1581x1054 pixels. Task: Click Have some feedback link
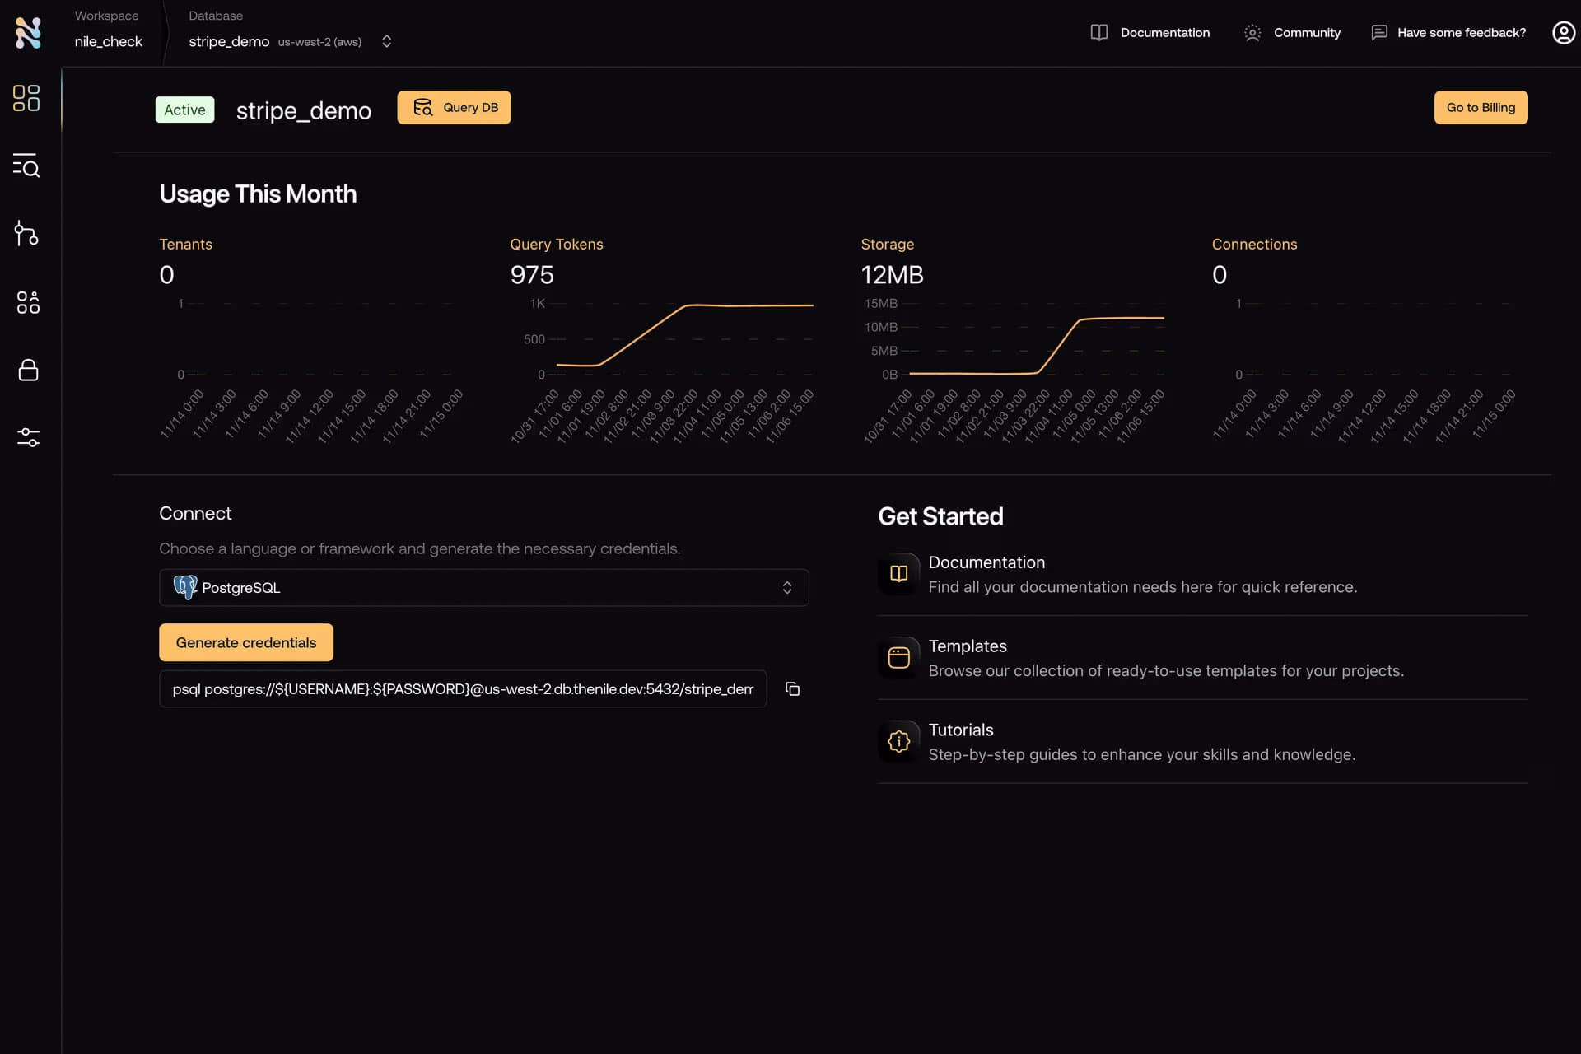(x=1448, y=33)
